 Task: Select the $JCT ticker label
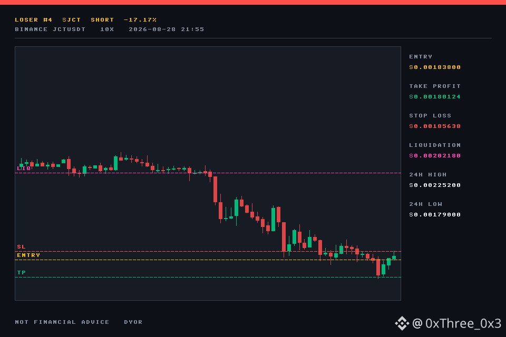[71, 20]
